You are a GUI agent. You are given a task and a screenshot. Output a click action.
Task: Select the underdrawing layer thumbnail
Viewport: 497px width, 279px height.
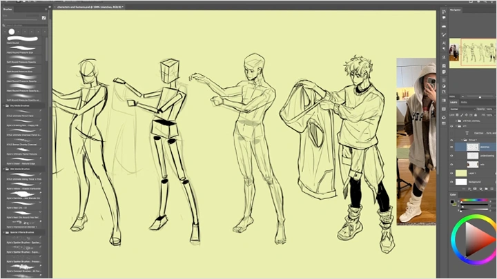473,156
